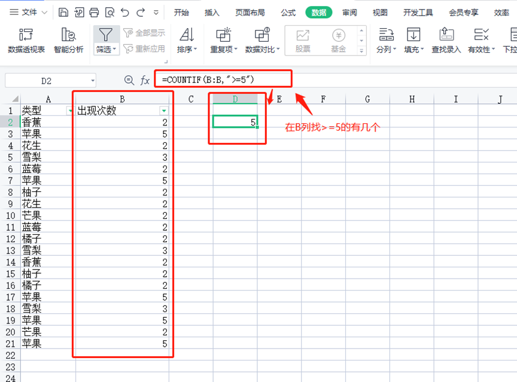Screen dimensions: 517x382
Task: Expand the Name Box dropdown arrow
Action: coord(93,81)
